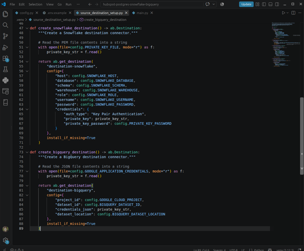The height and width of the screenshot is (251, 304).
Task: Open the View menu
Action: (x=50, y=4)
